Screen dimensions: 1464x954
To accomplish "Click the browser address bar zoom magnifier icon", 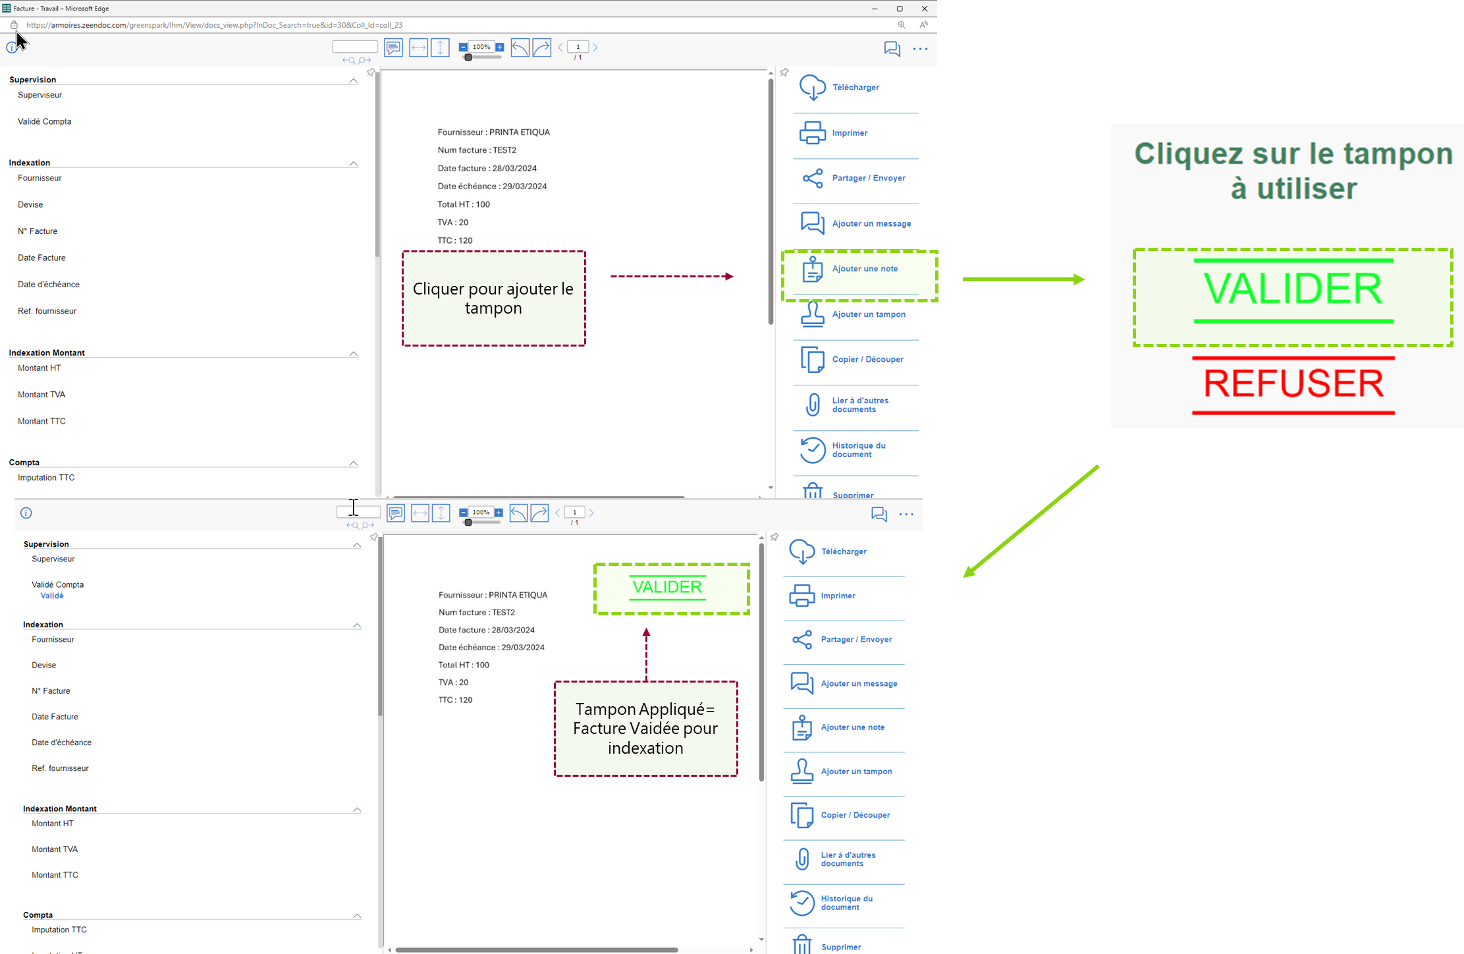I will [902, 25].
